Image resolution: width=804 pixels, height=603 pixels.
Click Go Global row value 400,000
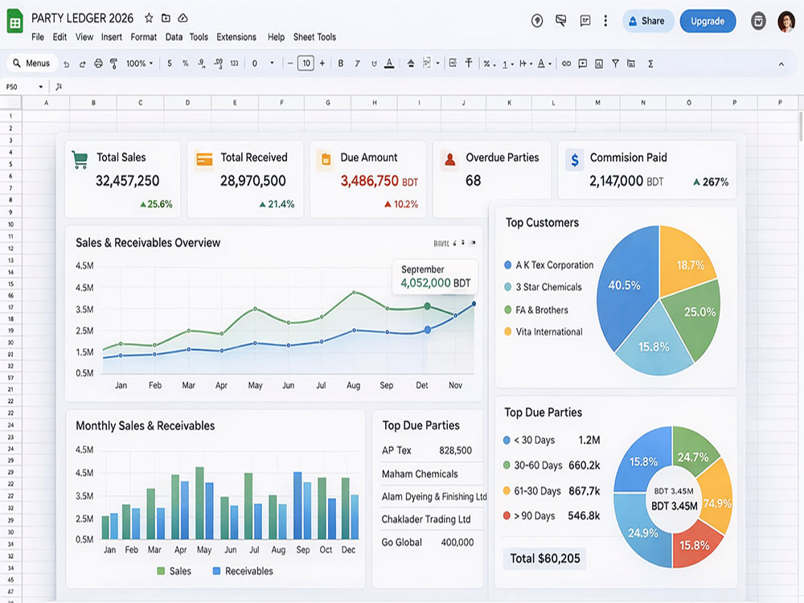pyautogui.click(x=457, y=543)
